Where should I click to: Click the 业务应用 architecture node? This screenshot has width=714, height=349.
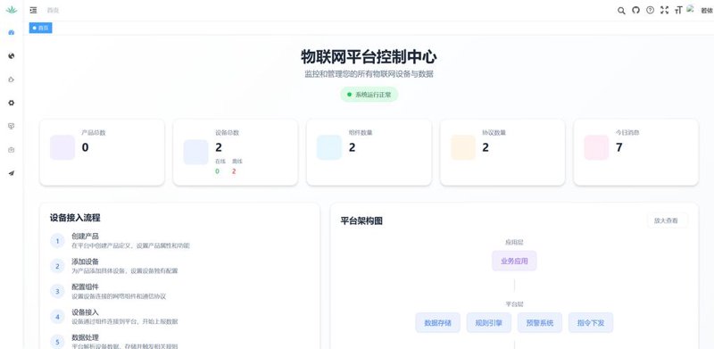[514, 261]
